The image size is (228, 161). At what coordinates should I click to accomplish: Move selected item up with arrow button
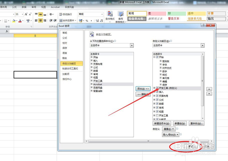[x=209, y=89]
